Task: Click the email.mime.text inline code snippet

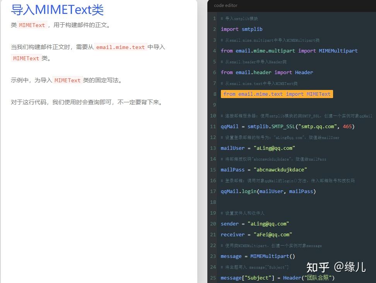Action: point(121,47)
